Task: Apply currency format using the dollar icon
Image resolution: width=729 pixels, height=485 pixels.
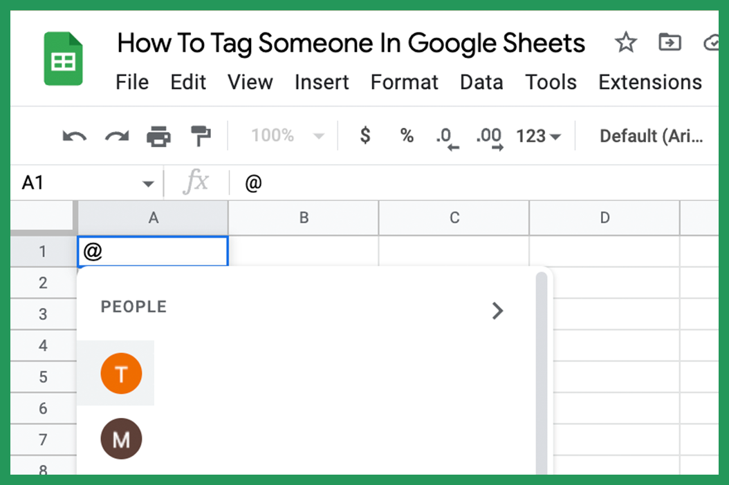Action: 364,135
